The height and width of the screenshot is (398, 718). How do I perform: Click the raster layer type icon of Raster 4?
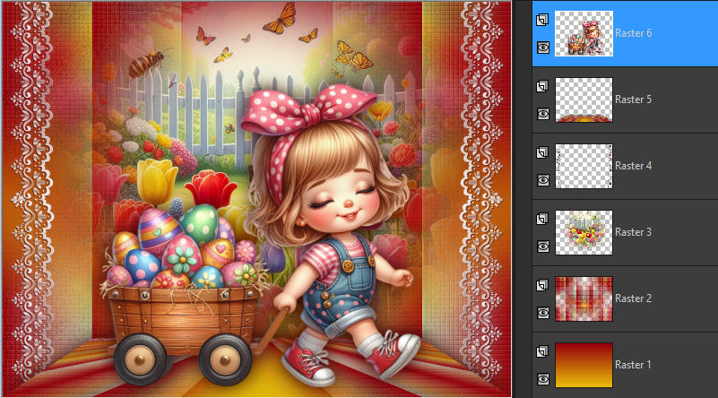[x=542, y=152]
